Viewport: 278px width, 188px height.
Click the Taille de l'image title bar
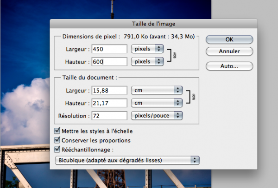point(153,24)
